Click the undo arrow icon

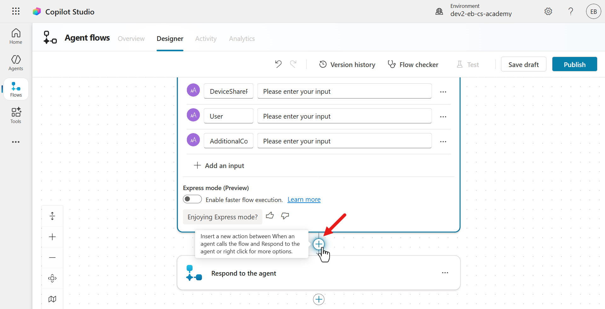click(x=278, y=64)
